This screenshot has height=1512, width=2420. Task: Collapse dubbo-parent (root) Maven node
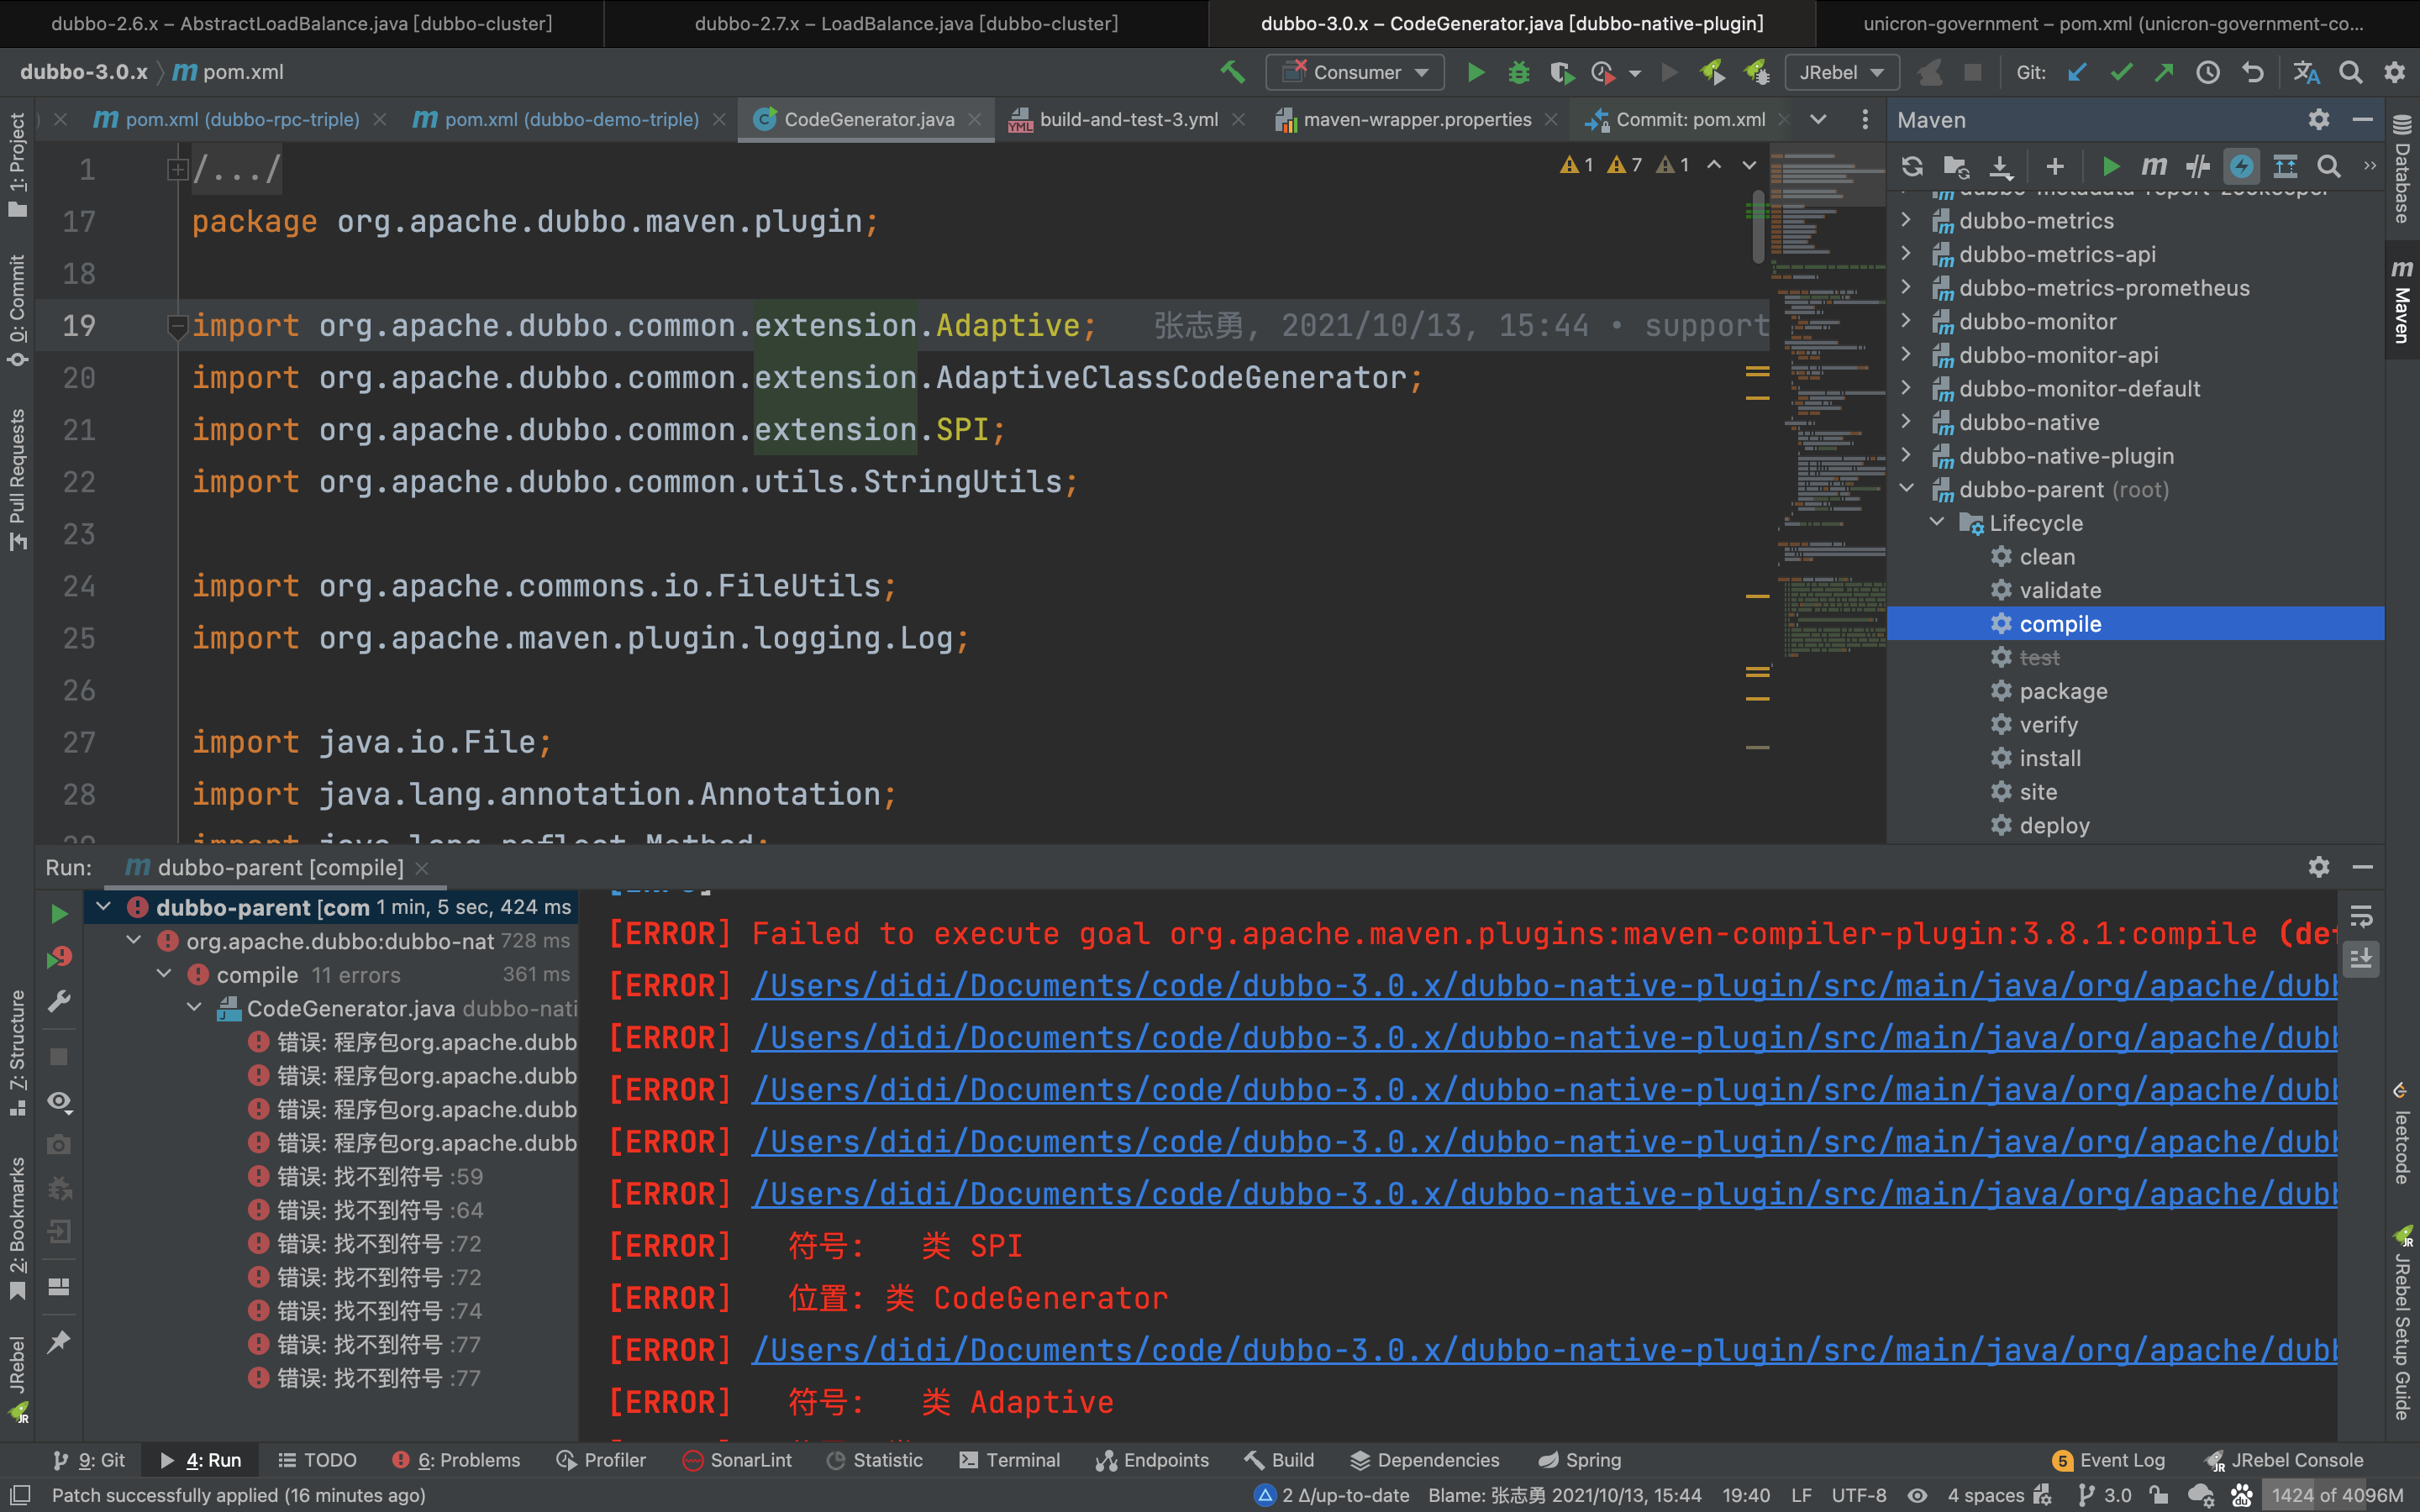(x=1906, y=488)
